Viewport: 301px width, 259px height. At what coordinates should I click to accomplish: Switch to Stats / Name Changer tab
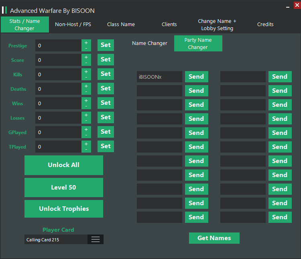(25, 24)
